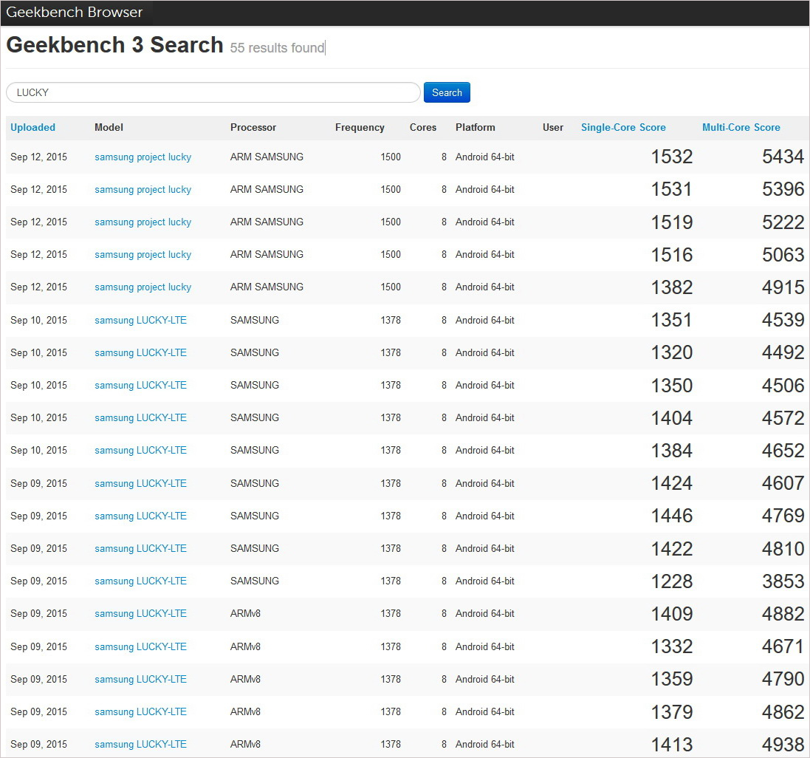Image resolution: width=810 pixels, height=758 pixels.
Task: Open samsung LUCKY-LTE result with score 1320
Action: pos(140,353)
